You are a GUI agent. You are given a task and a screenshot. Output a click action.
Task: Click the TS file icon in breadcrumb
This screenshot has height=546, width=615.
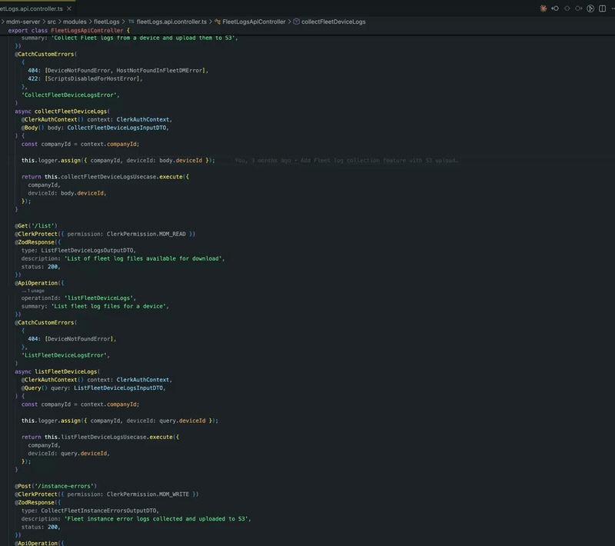click(x=131, y=22)
